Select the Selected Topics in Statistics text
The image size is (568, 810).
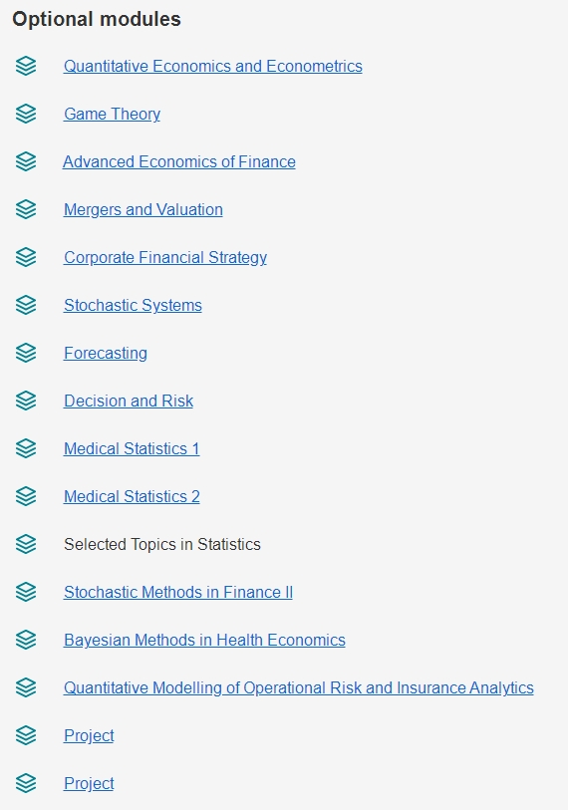point(162,544)
